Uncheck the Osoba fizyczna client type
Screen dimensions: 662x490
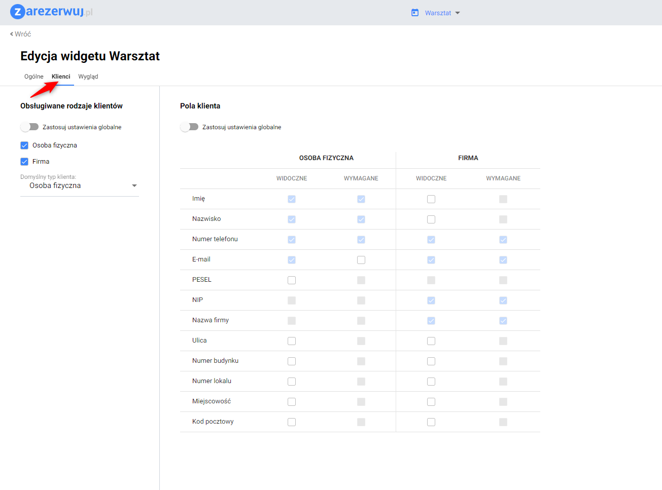[24, 145]
